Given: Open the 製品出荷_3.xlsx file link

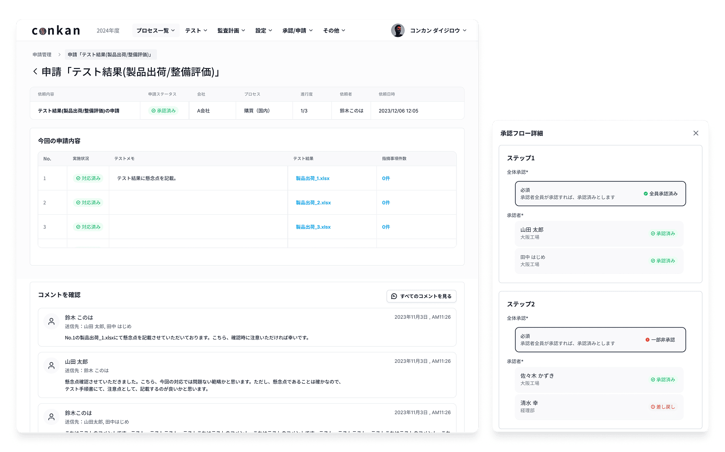Looking at the screenshot, I should pos(313,227).
